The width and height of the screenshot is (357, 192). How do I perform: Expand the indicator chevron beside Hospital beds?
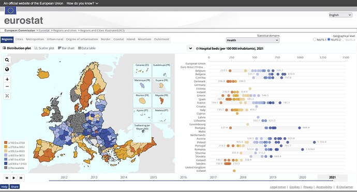[190, 48]
